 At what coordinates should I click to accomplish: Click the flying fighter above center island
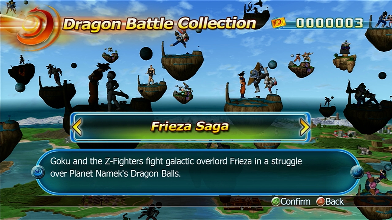[x=181, y=38]
